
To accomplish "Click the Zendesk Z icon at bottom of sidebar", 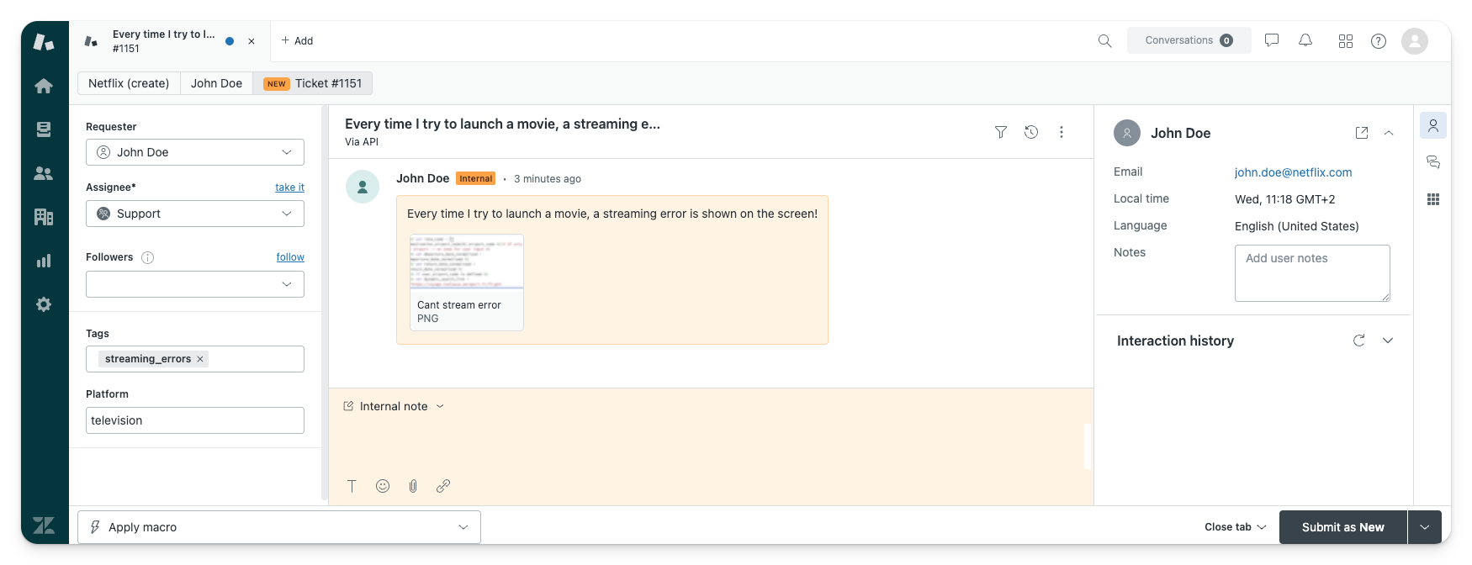I will pos(44,525).
